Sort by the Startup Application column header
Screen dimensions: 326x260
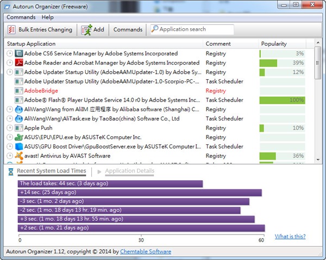[103, 44]
